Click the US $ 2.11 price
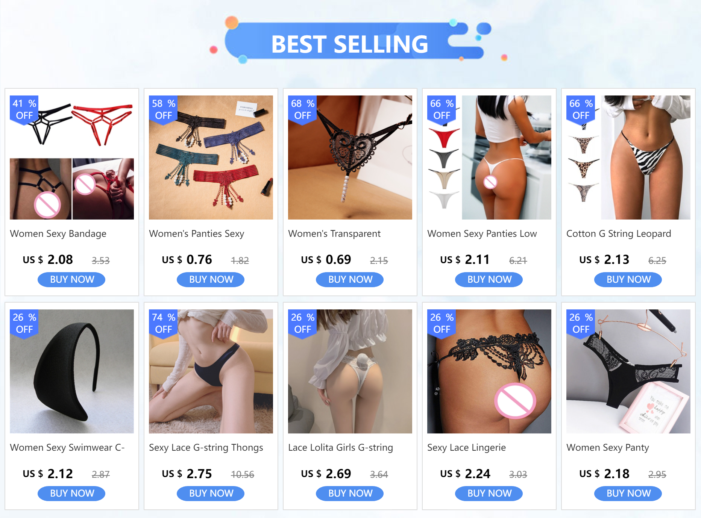Screen dimensions: 701x518 [465, 260]
